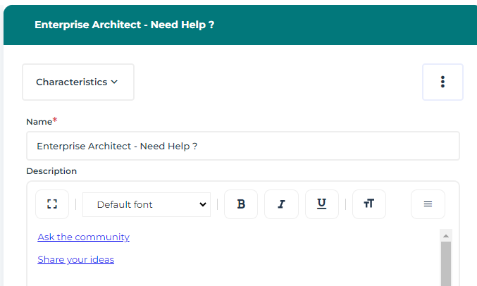The width and height of the screenshot is (477, 286).
Task: Open the three-dot more options menu
Action: pyautogui.click(x=442, y=82)
